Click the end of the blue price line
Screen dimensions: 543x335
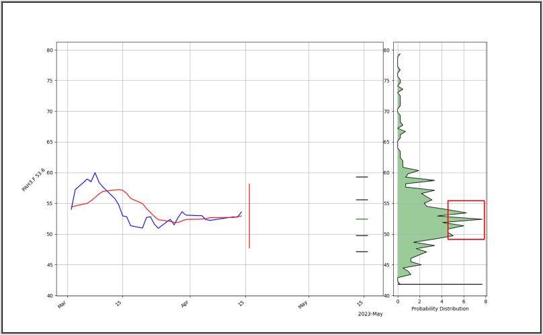(x=241, y=212)
